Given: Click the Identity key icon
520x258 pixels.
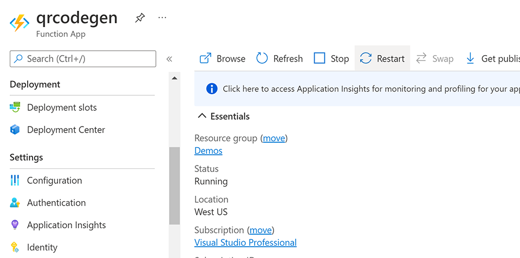Looking at the screenshot, I should [x=15, y=247].
